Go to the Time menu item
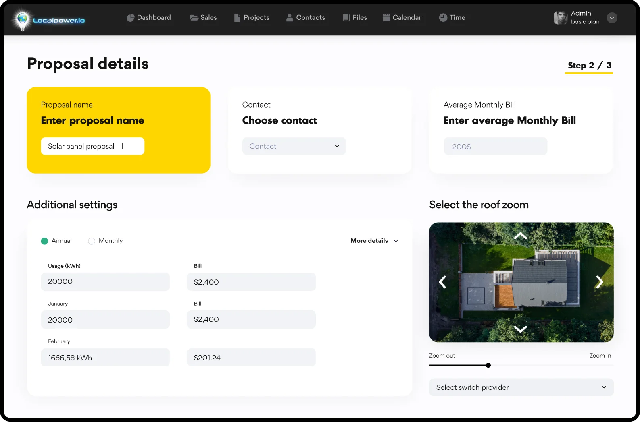Screen dimensions: 640x422 [452, 18]
